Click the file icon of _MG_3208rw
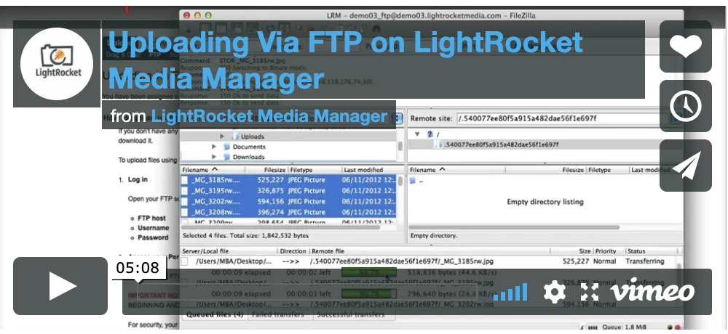728x334 pixels. (184, 212)
